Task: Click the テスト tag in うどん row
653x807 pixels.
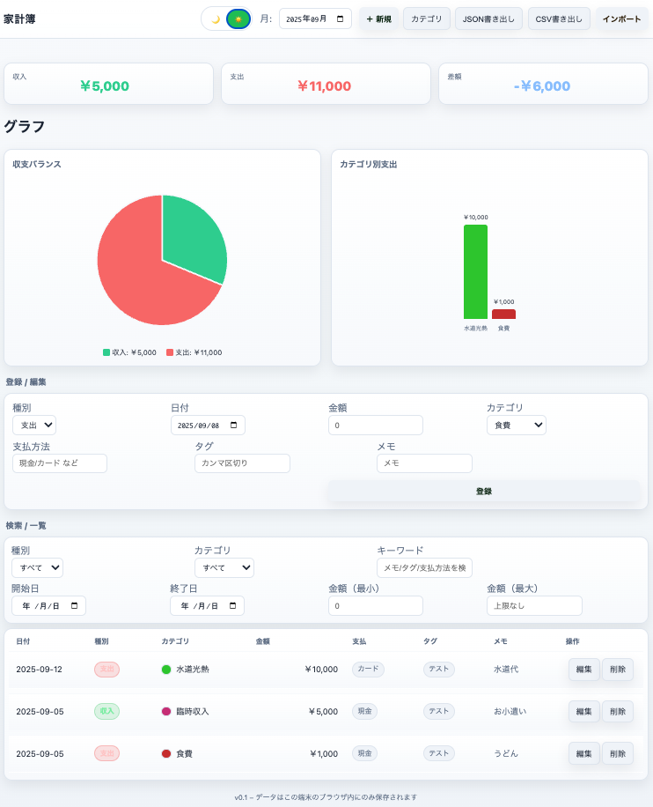Action: [439, 753]
